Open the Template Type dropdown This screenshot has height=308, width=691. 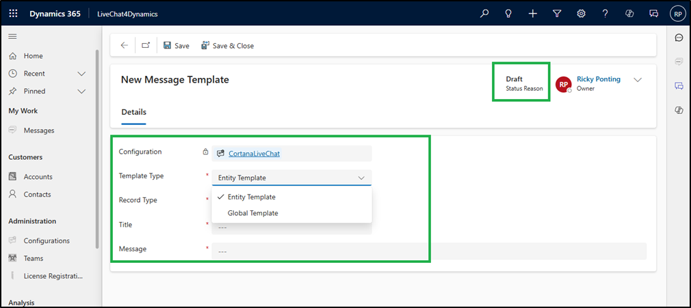pyautogui.click(x=291, y=178)
